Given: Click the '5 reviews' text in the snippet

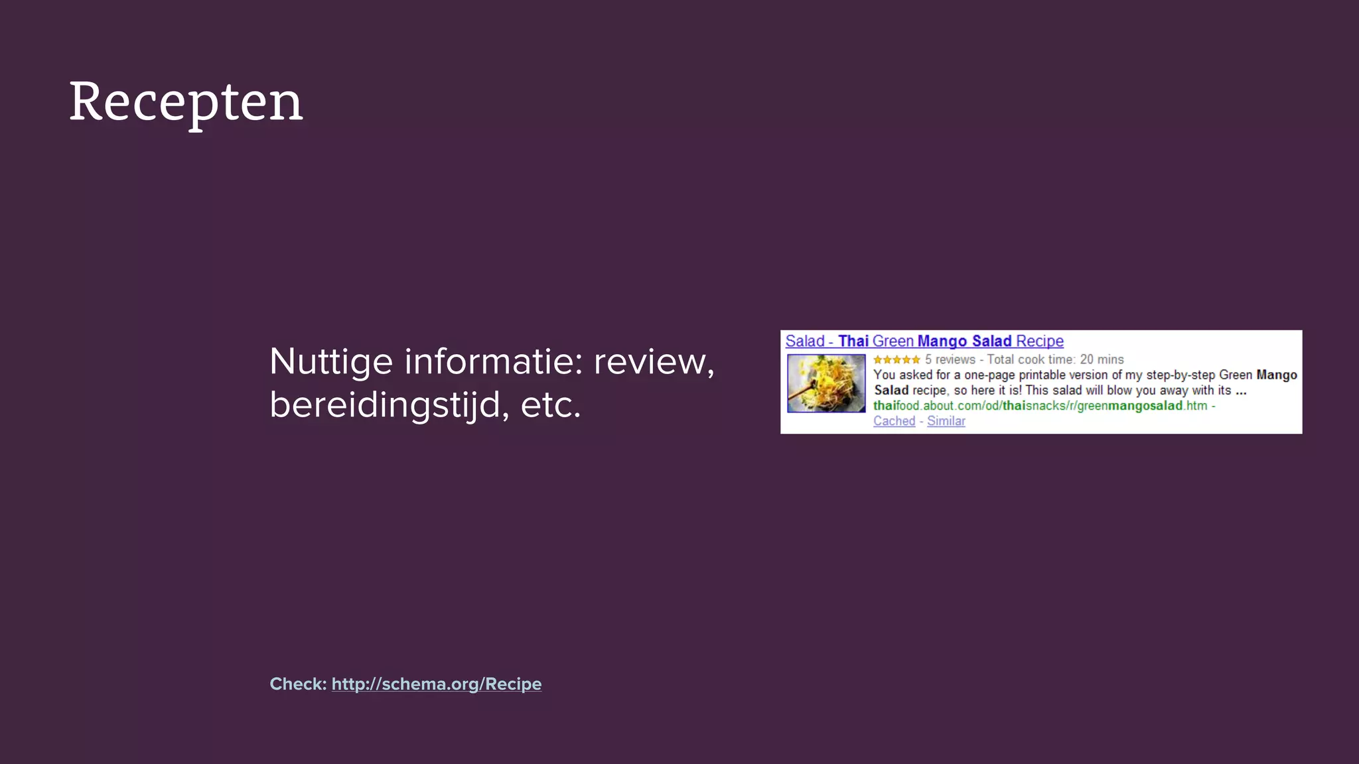Looking at the screenshot, I should pyautogui.click(x=950, y=359).
